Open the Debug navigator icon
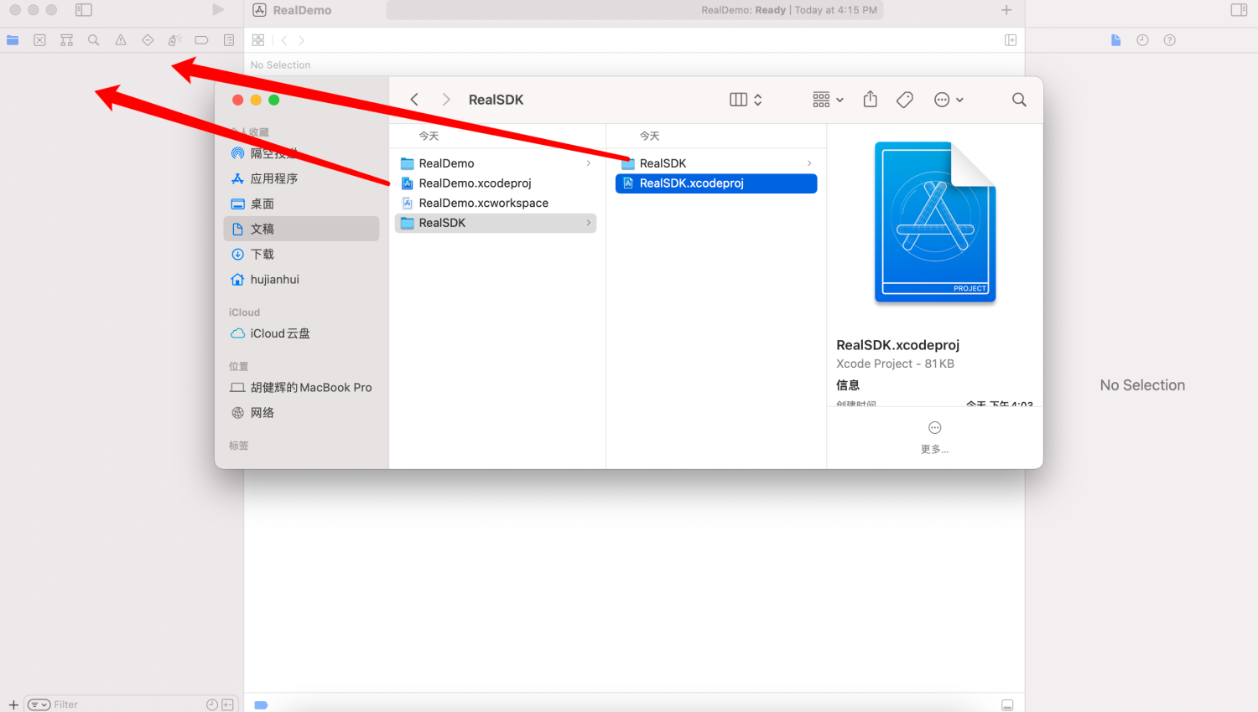Viewport: 1258px width, 712px height. [174, 40]
